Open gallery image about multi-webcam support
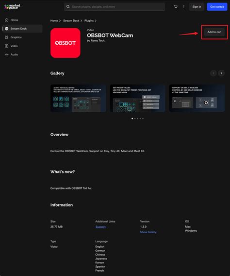 (x=197, y=98)
